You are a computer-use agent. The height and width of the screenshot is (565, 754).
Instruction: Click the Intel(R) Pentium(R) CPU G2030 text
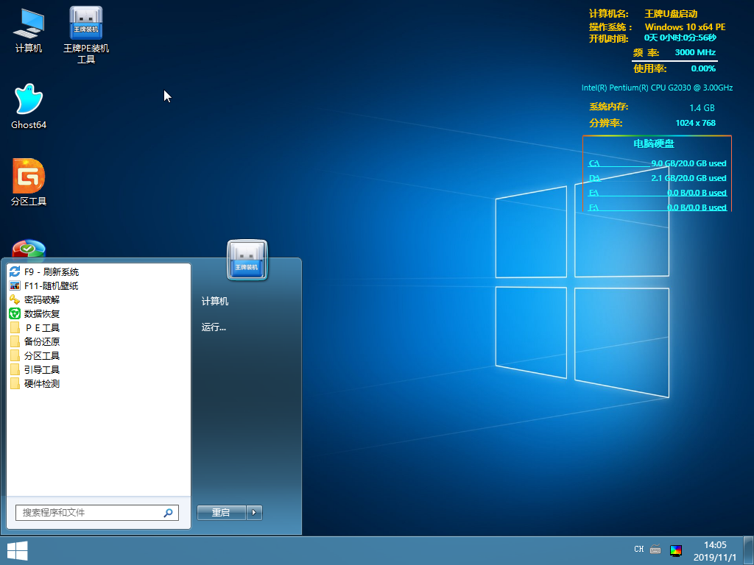(657, 88)
